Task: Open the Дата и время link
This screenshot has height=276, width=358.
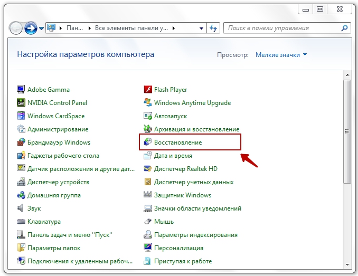Action: click(x=173, y=156)
